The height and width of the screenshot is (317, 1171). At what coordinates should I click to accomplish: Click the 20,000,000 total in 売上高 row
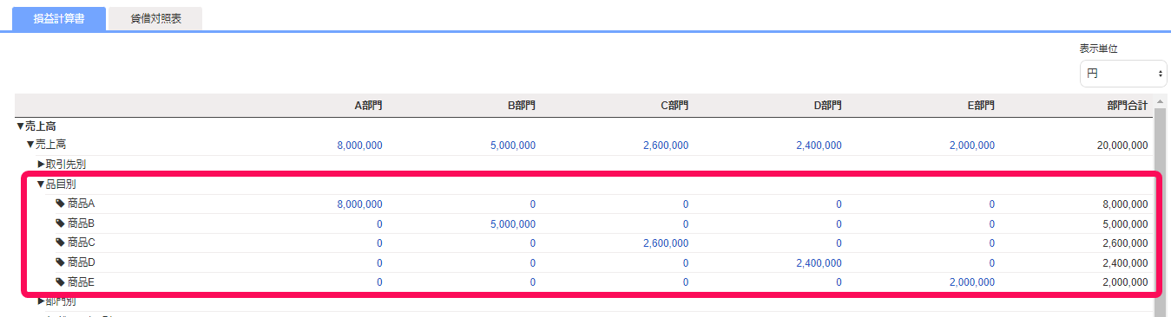[1122, 146]
